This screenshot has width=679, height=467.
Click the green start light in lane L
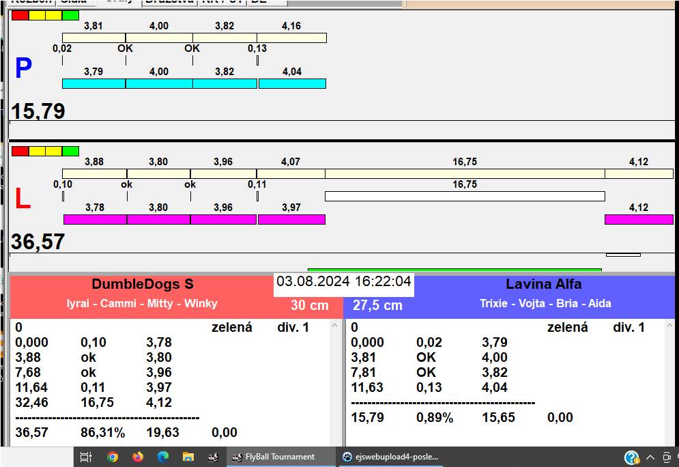tap(70, 151)
